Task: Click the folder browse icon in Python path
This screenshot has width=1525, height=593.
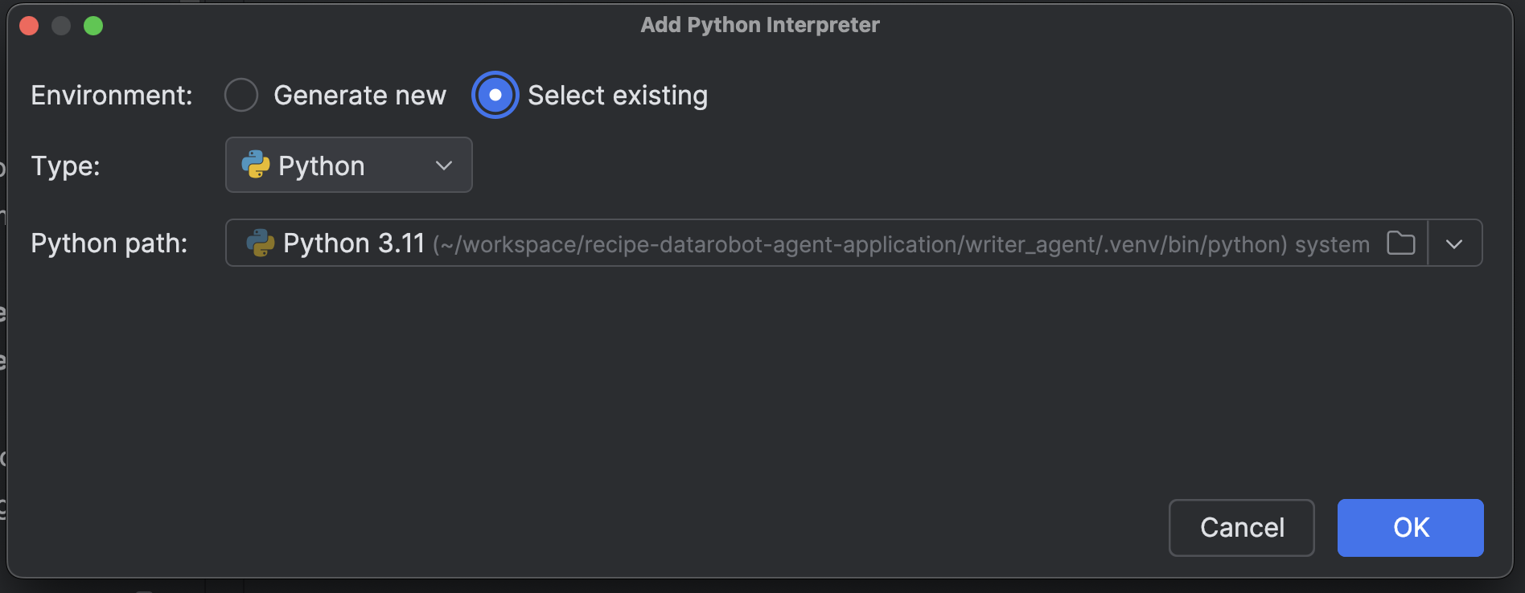Action: point(1400,243)
